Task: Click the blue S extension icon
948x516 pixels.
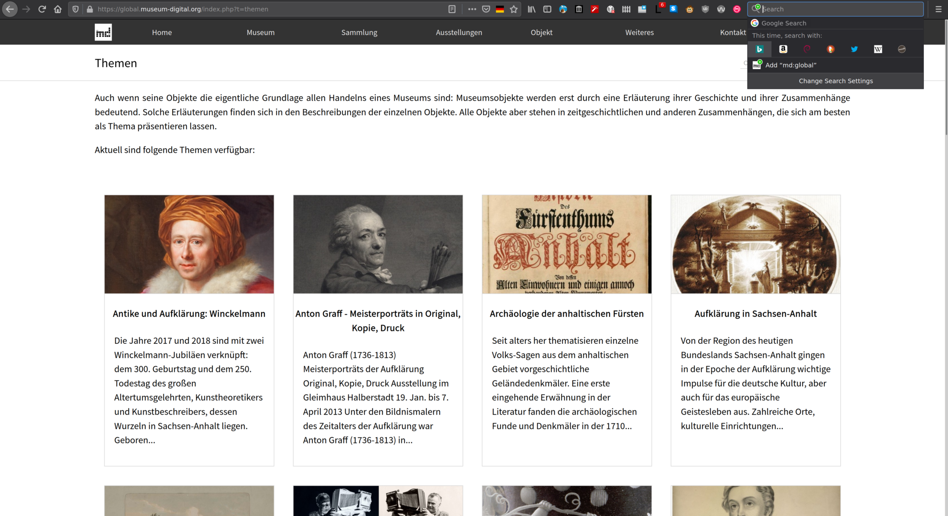Action: point(674,9)
